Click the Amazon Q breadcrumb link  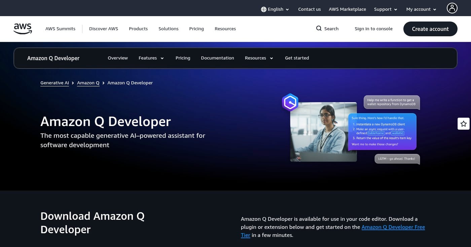click(x=88, y=83)
